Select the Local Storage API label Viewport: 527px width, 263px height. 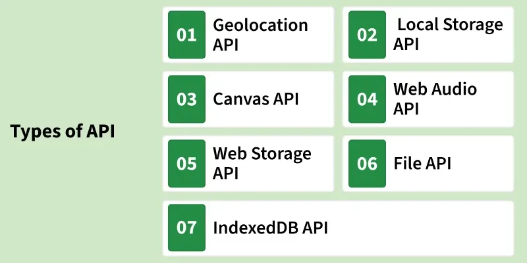coord(448,34)
